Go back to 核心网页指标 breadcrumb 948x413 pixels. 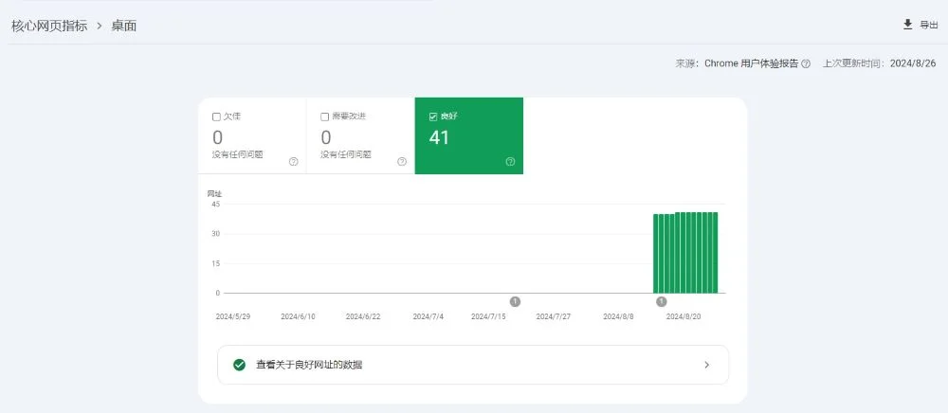tap(49, 26)
